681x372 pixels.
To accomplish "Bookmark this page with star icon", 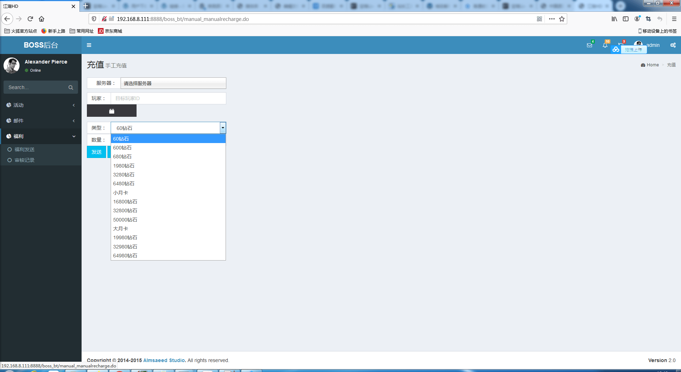I will (x=562, y=19).
